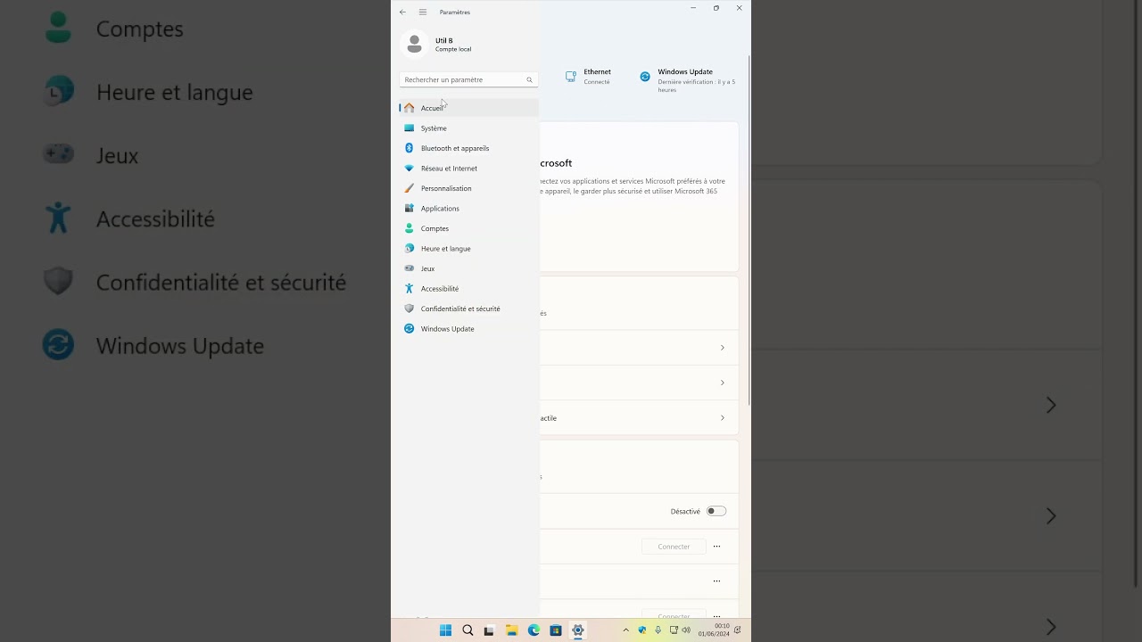This screenshot has width=1142, height=642.
Task: Open the Ethernet Connecté status tile
Action: [x=588, y=77]
